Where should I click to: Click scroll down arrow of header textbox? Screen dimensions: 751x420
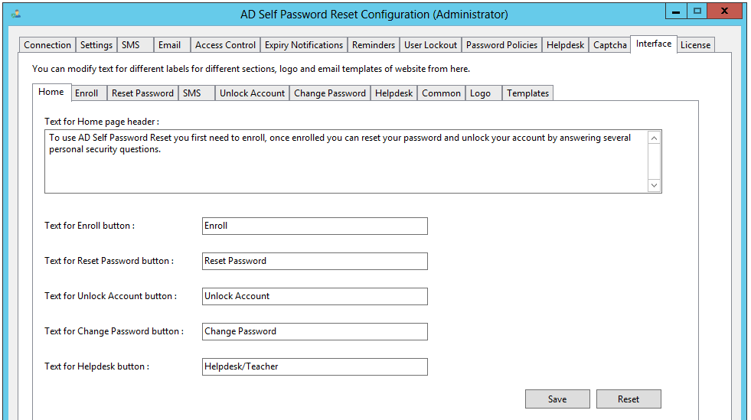pyautogui.click(x=655, y=185)
